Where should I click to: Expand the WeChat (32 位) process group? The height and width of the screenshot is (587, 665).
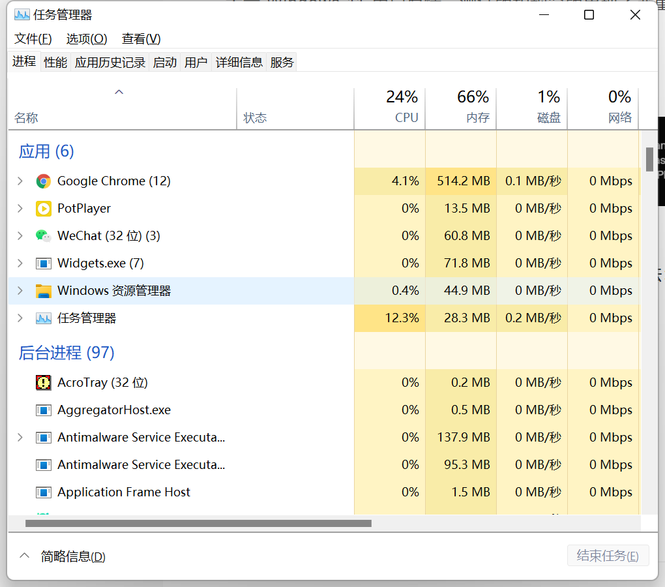(x=20, y=236)
